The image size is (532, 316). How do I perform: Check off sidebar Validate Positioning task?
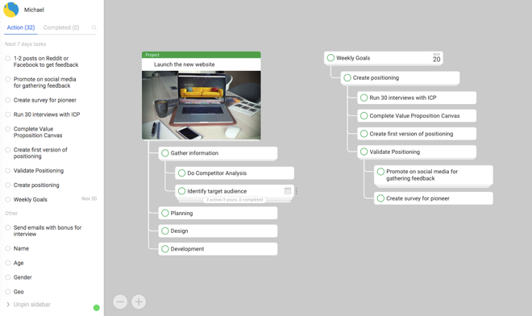(7, 171)
